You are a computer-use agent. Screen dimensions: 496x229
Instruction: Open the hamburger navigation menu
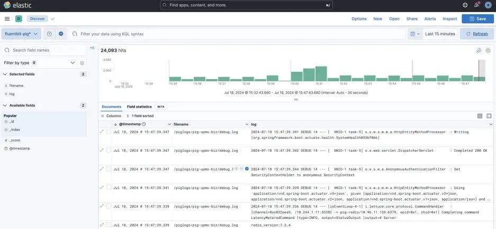point(7,19)
